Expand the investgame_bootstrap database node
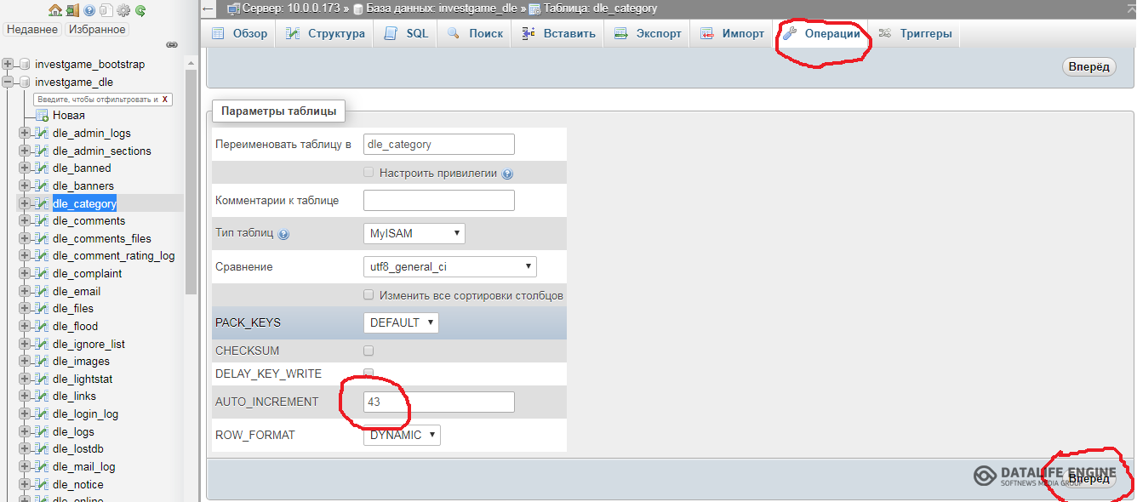1137x502 pixels. tap(9, 64)
